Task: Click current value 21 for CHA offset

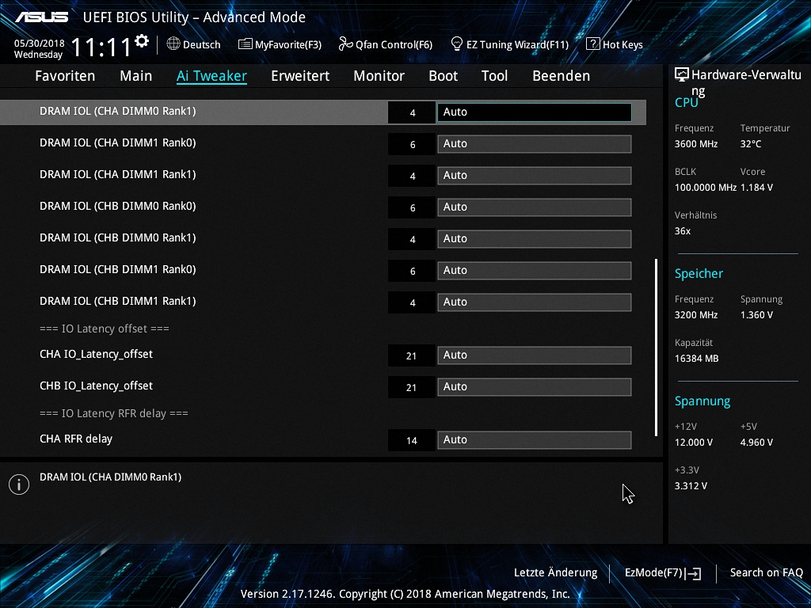Action: coord(412,355)
